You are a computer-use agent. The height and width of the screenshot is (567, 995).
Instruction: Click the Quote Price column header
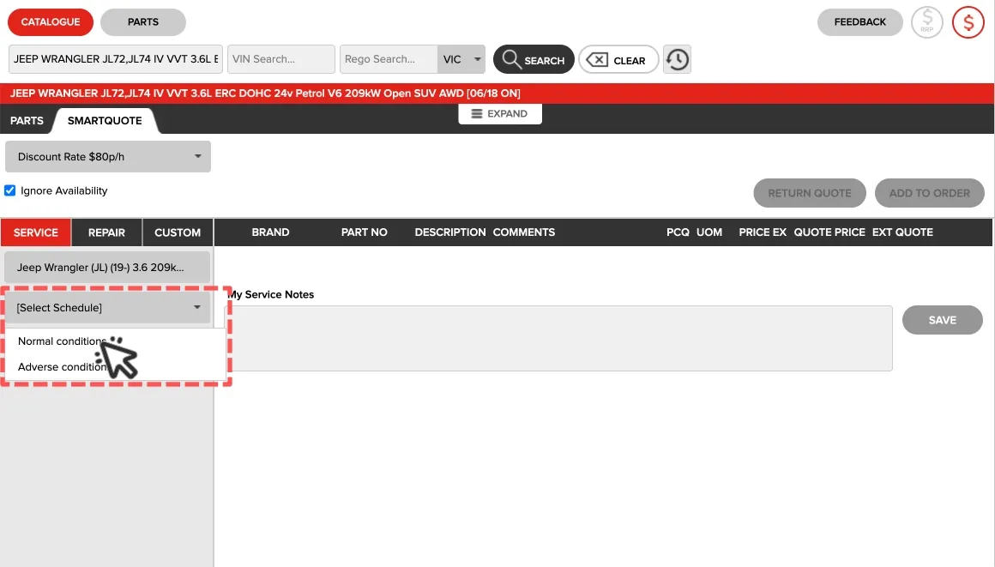point(829,232)
